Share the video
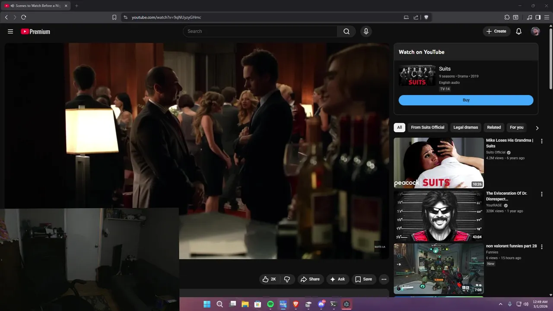Image resolution: width=553 pixels, height=311 pixels. [x=310, y=279]
